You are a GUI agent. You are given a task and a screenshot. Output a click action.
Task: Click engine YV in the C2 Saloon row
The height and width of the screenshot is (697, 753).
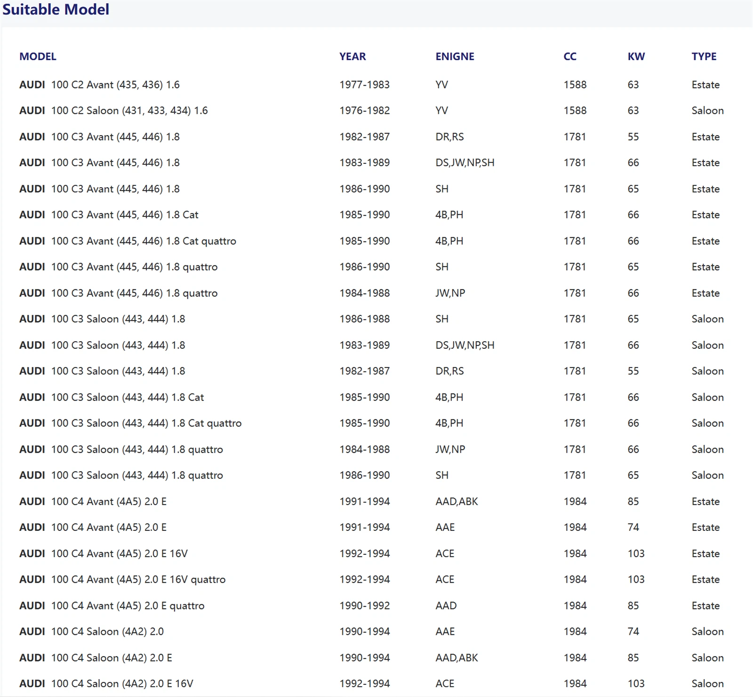click(441, 111)
